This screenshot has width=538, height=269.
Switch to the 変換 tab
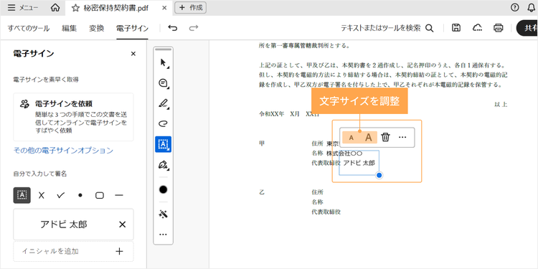click(96, 29)
